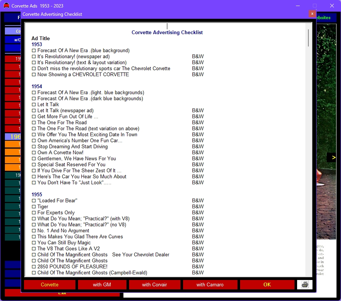Image resolution: width=341 pixels, height=301 pixels.
Task: Select the 1955 year heading
Action: tap(37, 194)
